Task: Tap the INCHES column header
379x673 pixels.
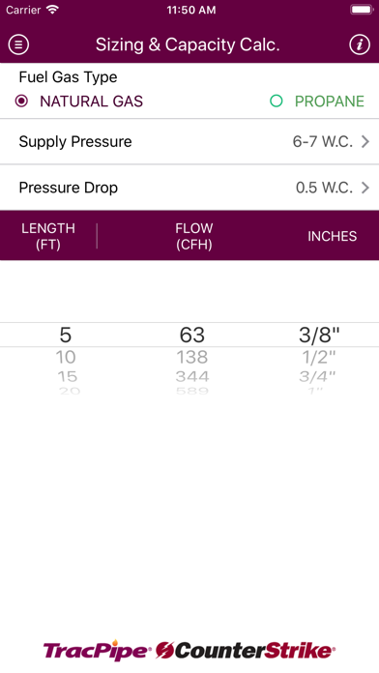Action: 333,236
